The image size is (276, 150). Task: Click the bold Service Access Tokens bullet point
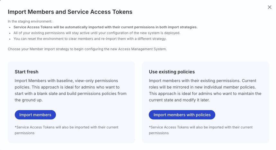click(x=105, y=27)
